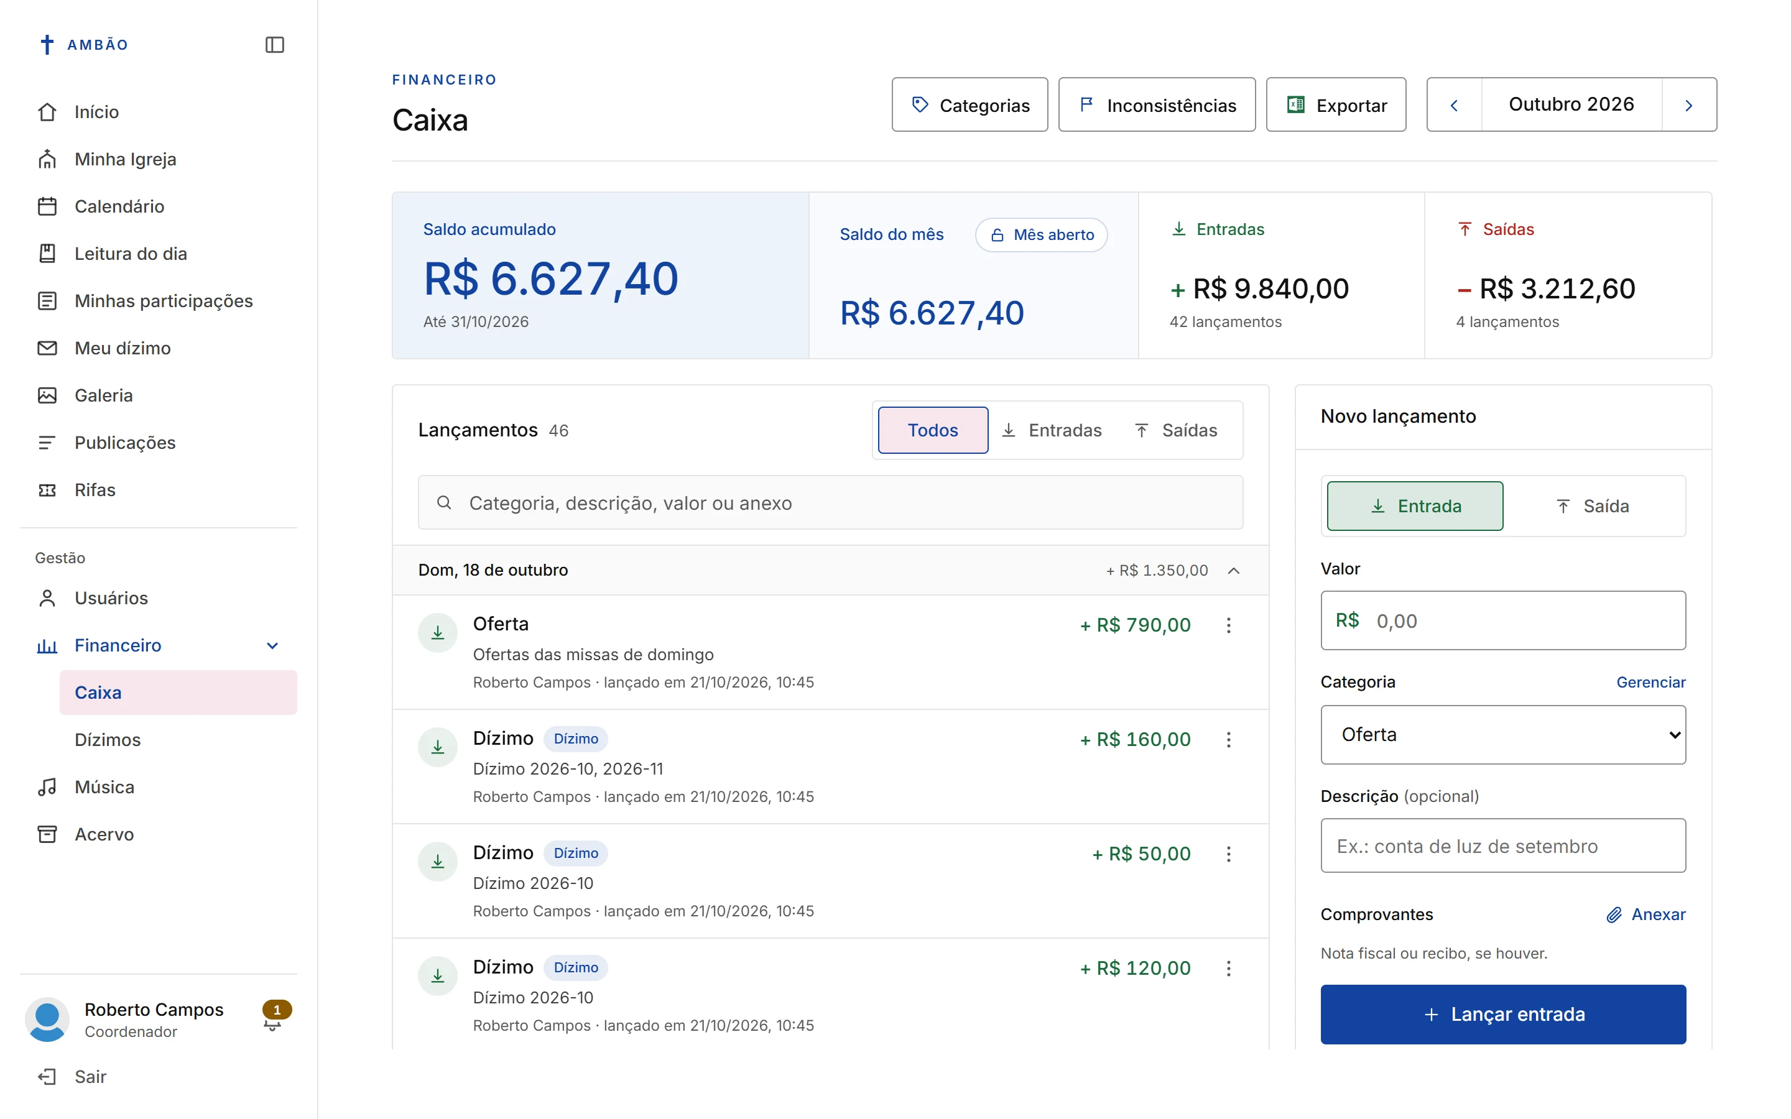The height and width of the screenshot is (1119, 1791).
Task: Click the Mês aberto lock badge
Action: coord(1041,234)
